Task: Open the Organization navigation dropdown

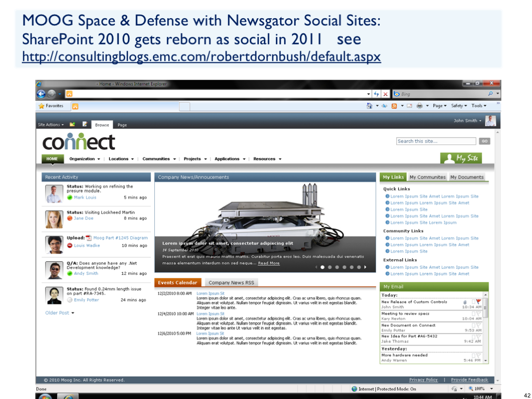Action: pos(85,159)
